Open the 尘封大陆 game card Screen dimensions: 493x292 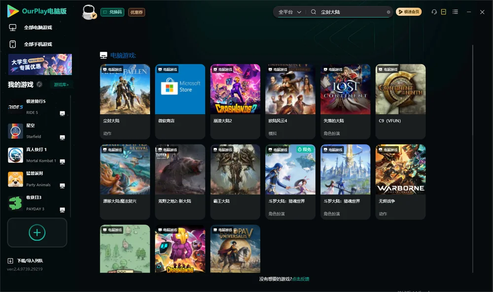coord(125,101)
